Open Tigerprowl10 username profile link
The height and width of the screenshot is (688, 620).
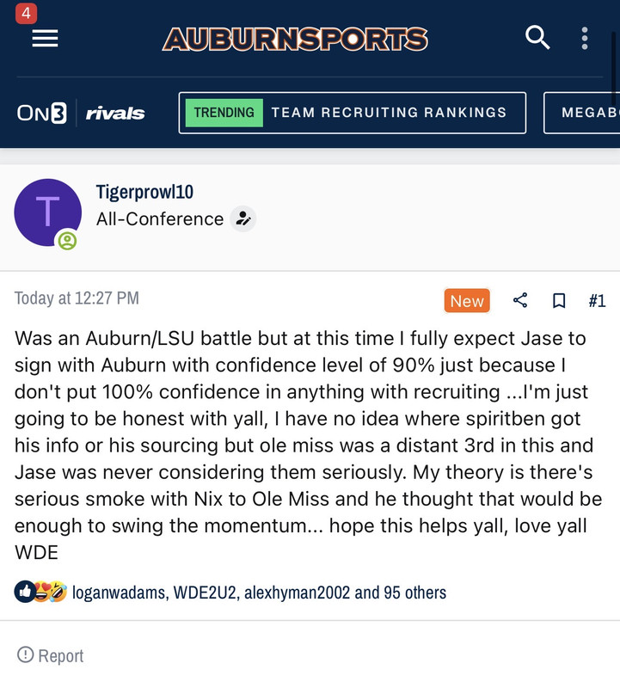click(144, 192)
